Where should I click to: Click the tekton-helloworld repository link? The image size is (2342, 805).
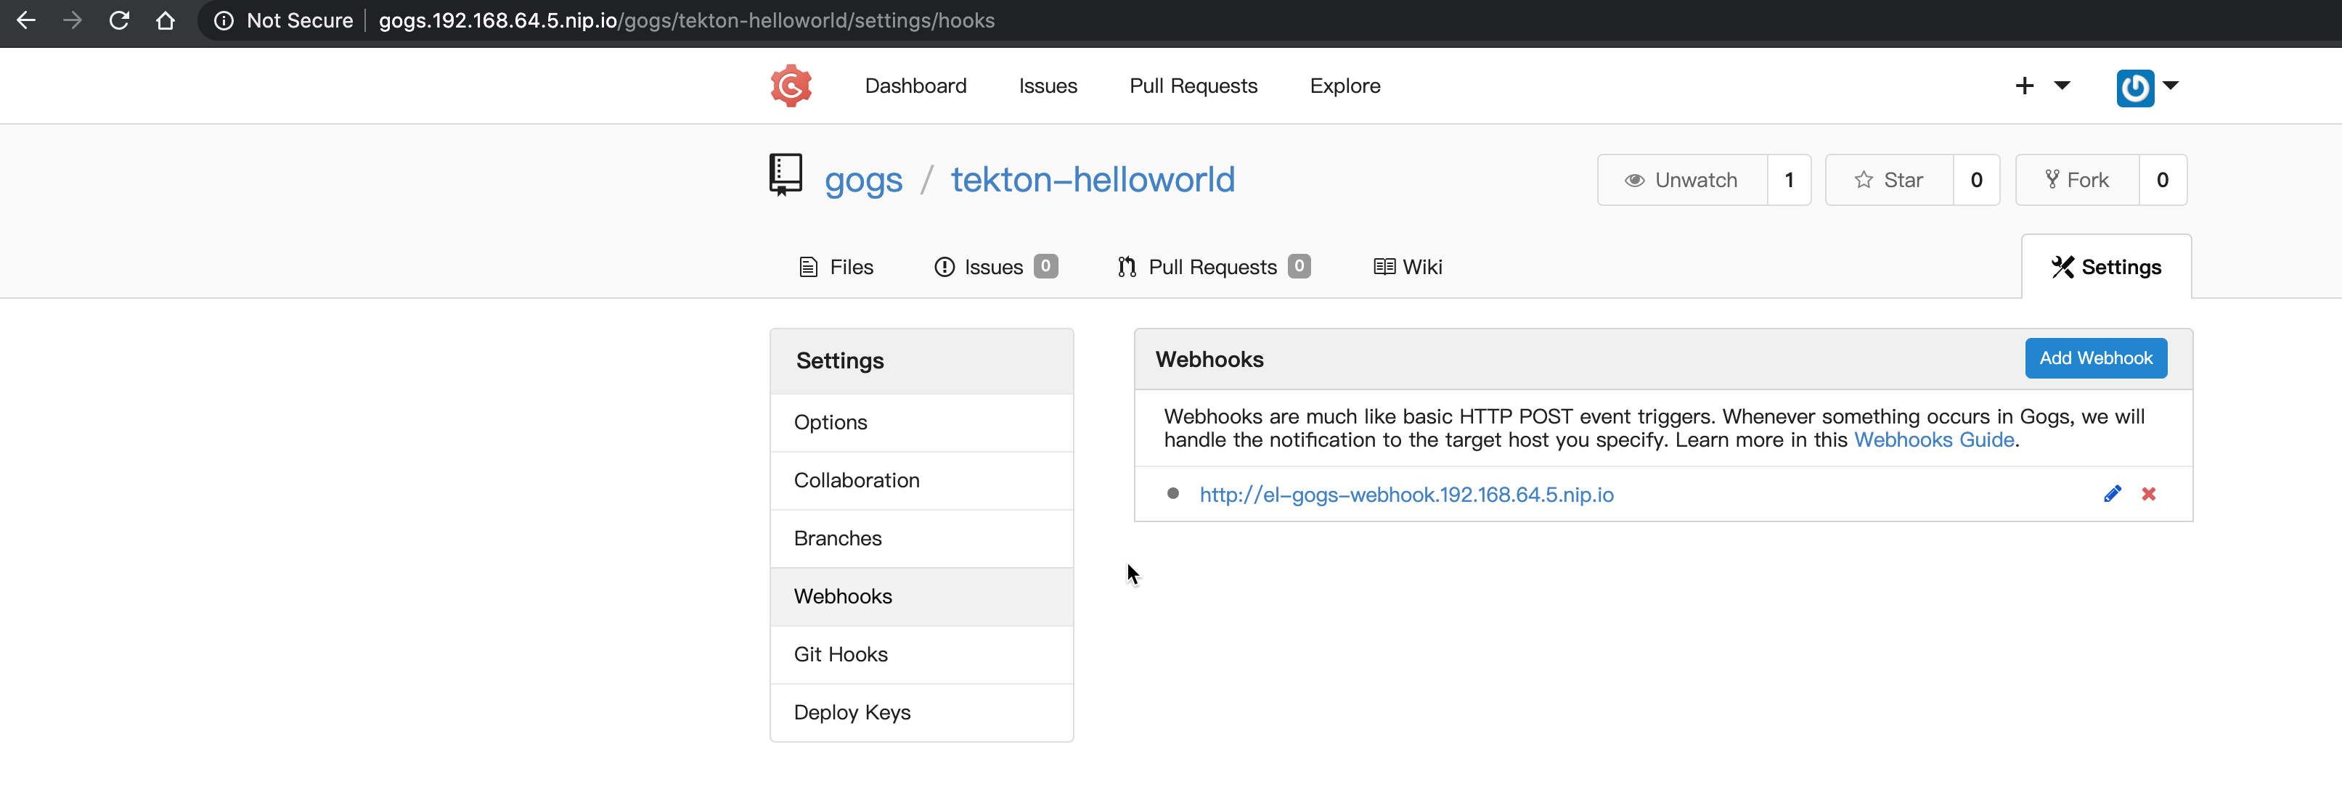(x=1093, y=180)
